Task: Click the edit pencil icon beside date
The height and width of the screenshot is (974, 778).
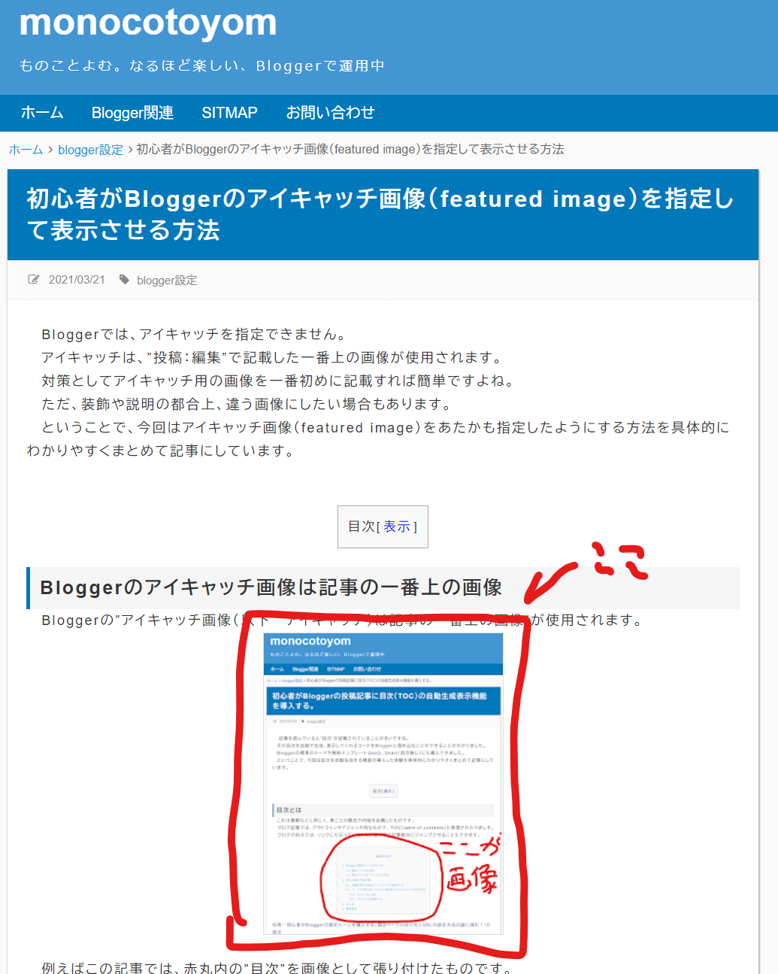Action: (x=34, y=280)
